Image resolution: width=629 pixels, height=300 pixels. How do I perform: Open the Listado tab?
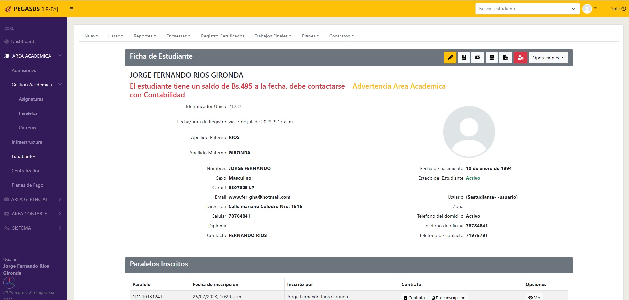coord(116,36)
